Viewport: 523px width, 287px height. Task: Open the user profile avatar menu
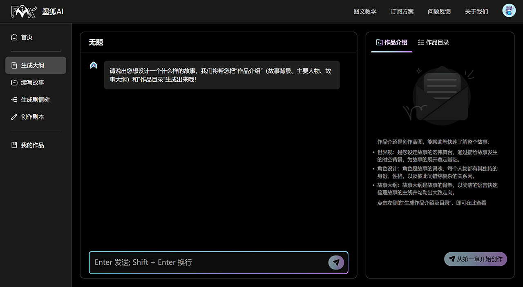[509, 11]
